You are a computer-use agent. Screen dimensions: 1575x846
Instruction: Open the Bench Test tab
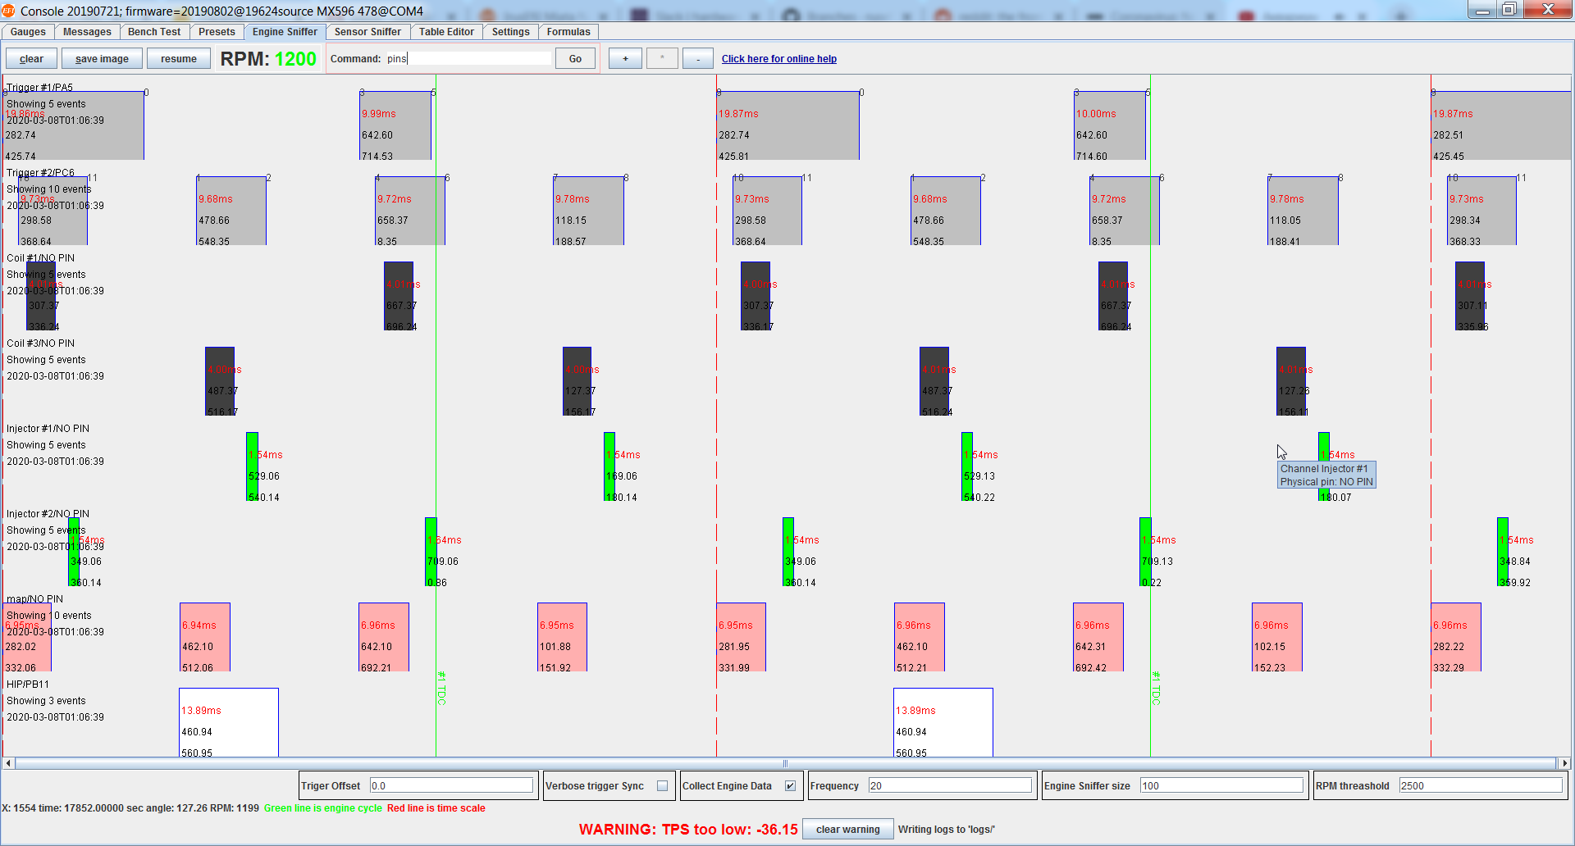point(154,32)
